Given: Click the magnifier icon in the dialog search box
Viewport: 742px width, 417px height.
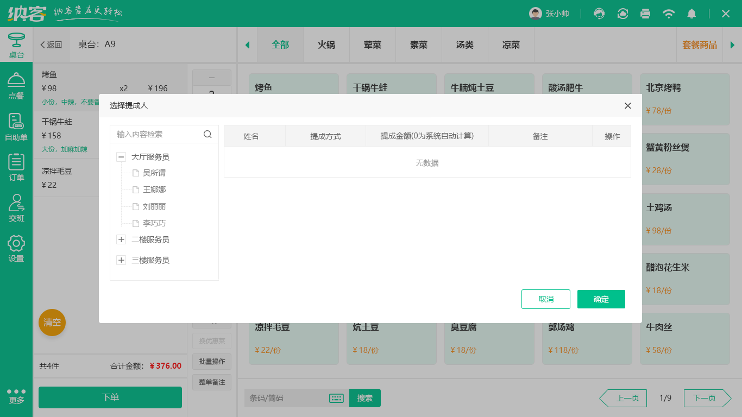Looking at the screenshot, I should tap(207, 134).
